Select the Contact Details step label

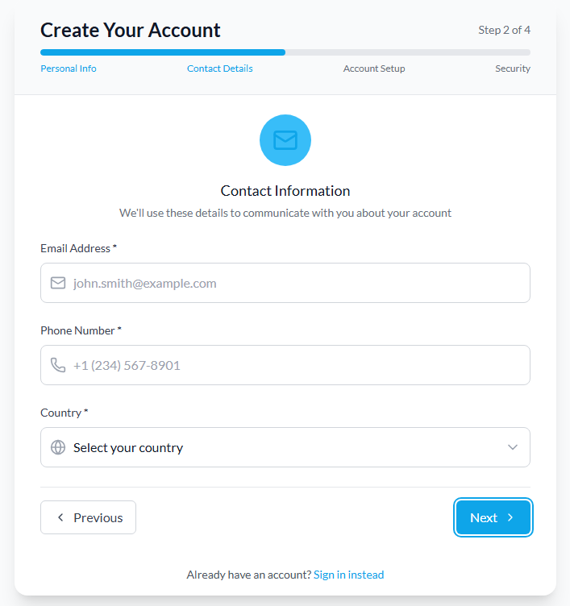[x=219, y=68]
